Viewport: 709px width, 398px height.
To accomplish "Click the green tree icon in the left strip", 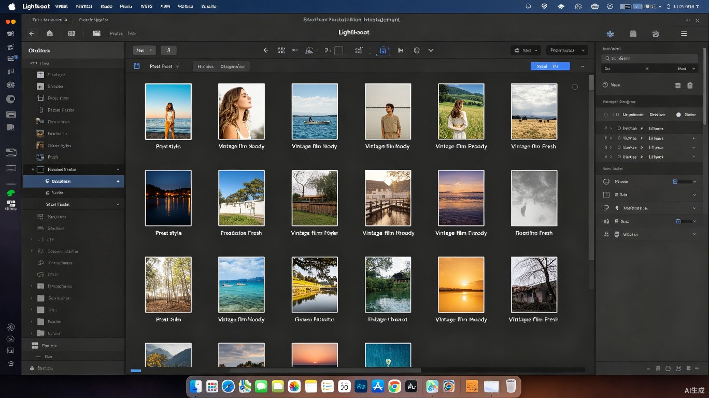I will tap(11, 193).
